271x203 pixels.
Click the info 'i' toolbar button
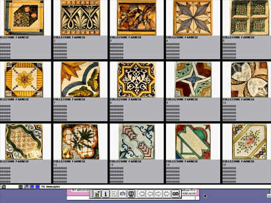106,193
